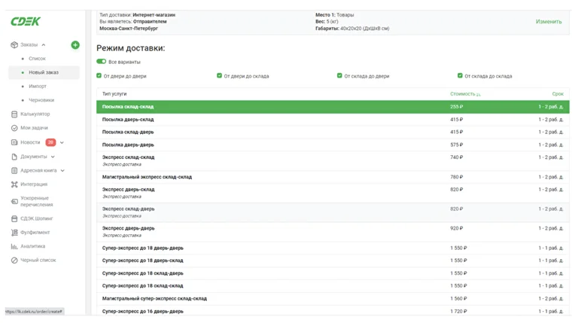
Task: Click the Документы file icon
Action: point(14,157)
